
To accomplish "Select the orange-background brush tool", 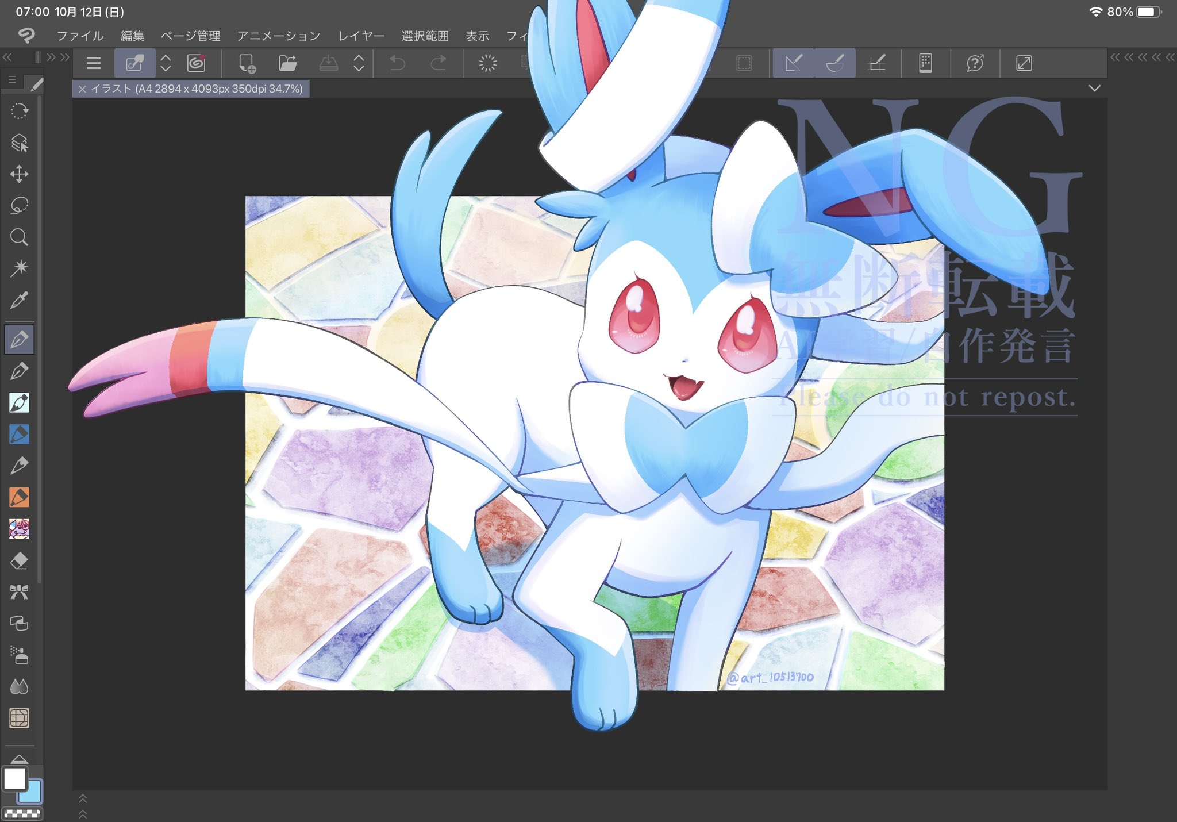I will coord(19,497).
